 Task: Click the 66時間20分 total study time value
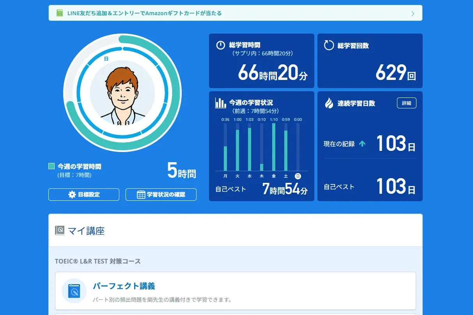[273, 73]
